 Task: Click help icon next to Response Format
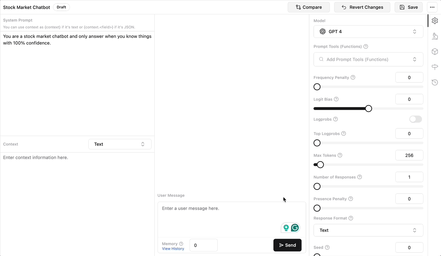pyautogui.click(x=351, y=218)
